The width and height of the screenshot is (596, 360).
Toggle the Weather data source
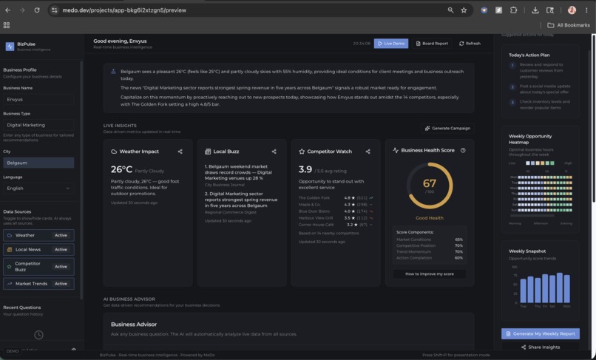click(38, 235)
